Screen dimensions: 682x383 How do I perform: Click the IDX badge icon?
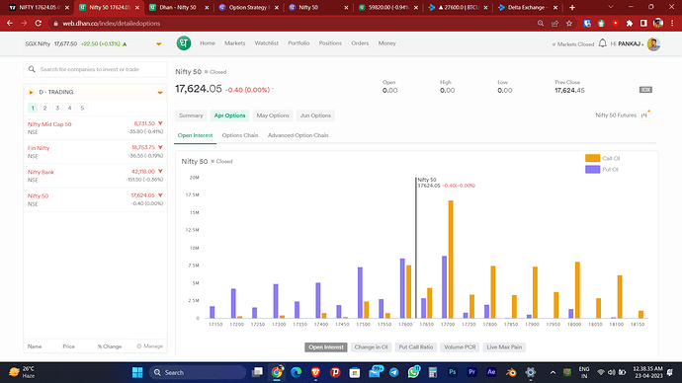click(645, 90)
